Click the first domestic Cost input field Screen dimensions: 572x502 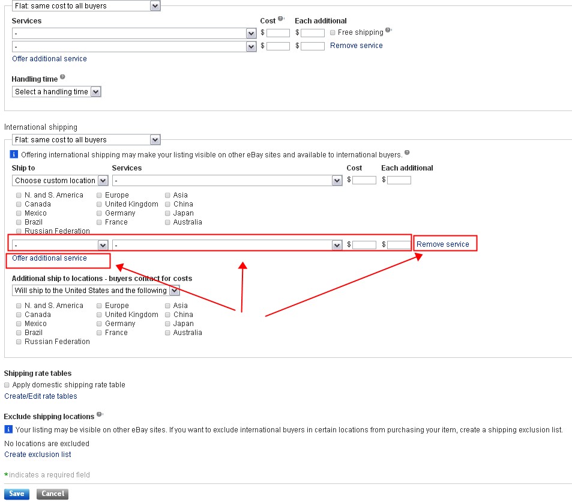pyautogui.click(x=278, y=33)
